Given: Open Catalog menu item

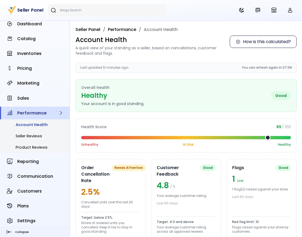Looking at the screenshot, I should [x=35, y=39].
